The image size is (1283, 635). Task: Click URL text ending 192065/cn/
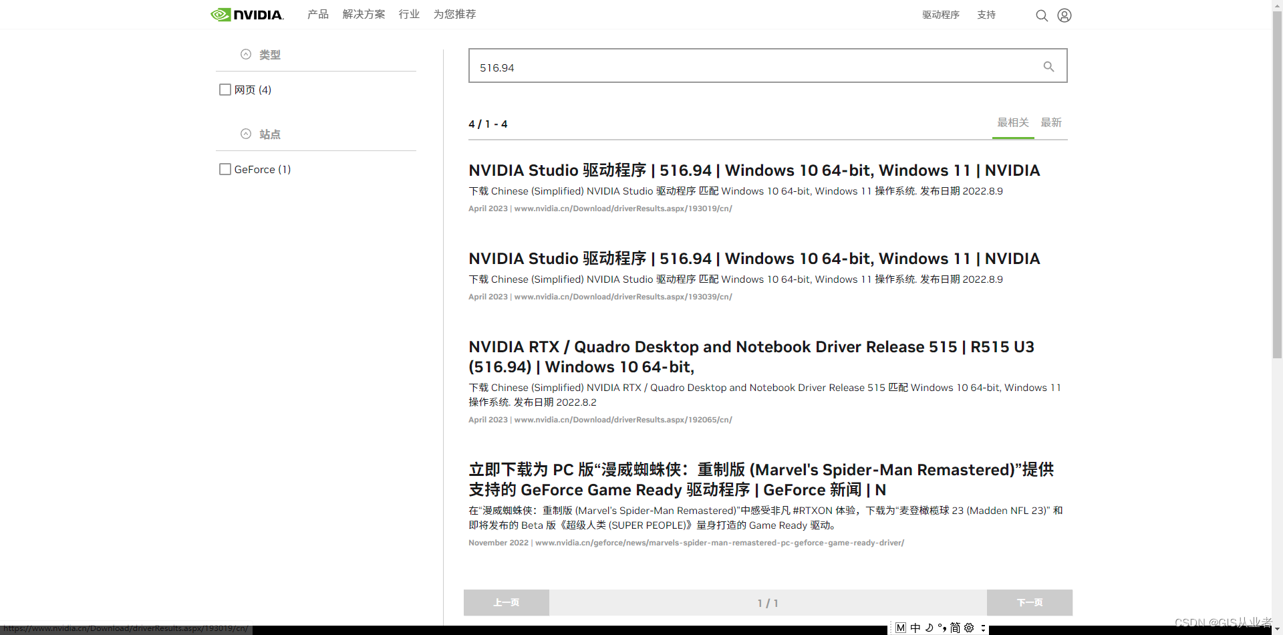623,420
